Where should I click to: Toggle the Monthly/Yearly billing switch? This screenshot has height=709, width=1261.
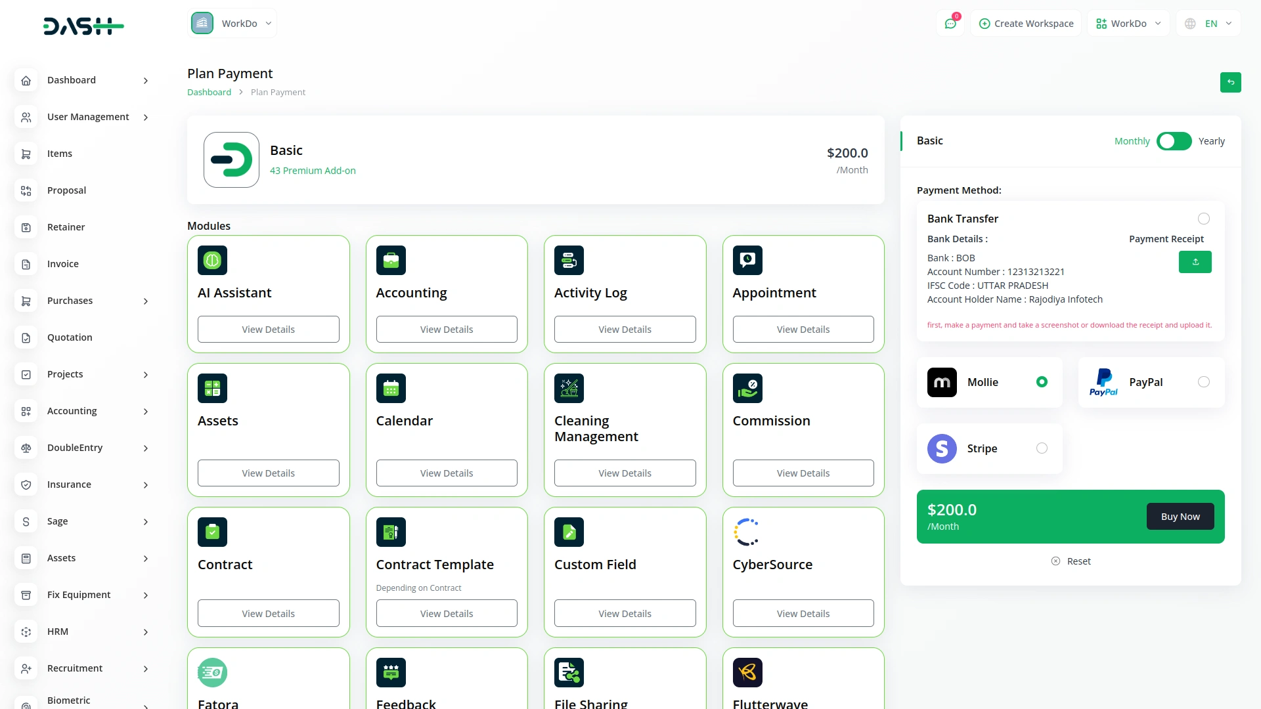click(1174, 141)
